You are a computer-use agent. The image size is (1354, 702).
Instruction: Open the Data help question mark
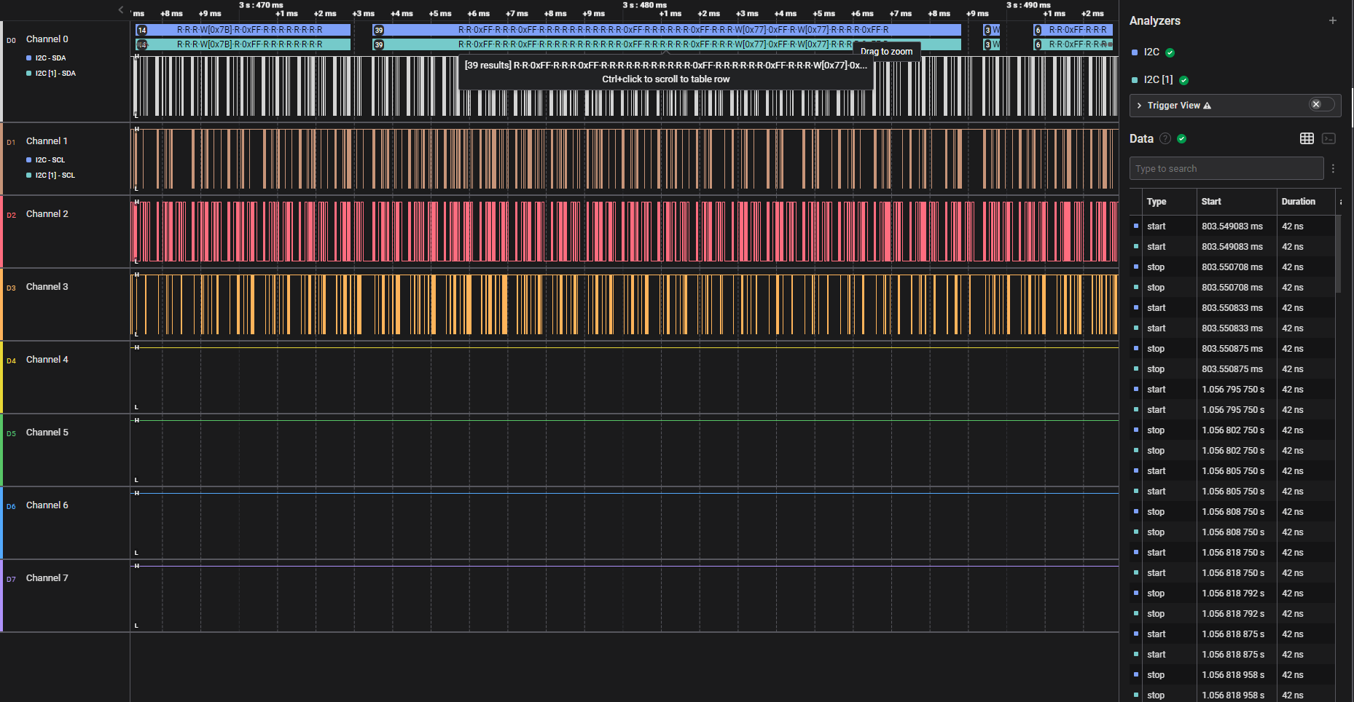1165,139
